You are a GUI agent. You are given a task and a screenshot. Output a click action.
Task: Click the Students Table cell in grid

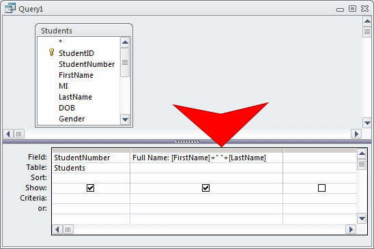(x=91, y=168)
